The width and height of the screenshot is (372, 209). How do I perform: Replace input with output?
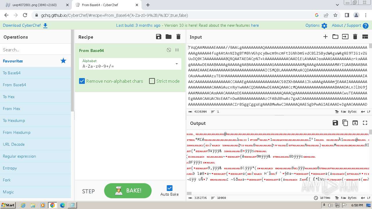(x=355, y=123)
